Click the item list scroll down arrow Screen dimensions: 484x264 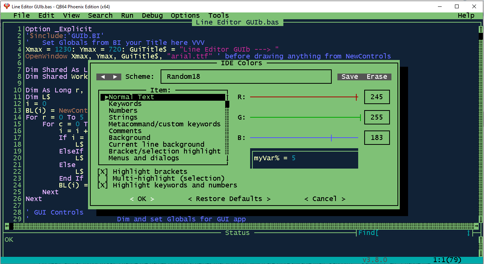pos(227,158)
